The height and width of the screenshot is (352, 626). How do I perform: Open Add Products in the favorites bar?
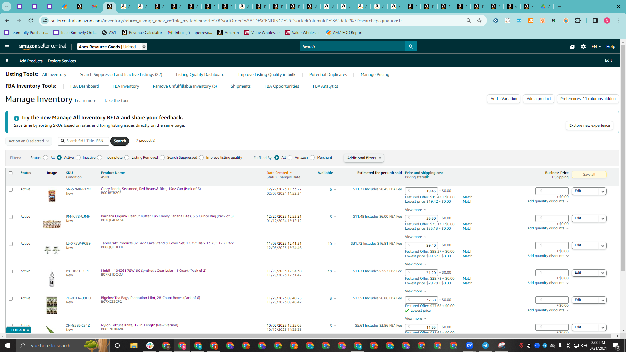tap(31, 61)
